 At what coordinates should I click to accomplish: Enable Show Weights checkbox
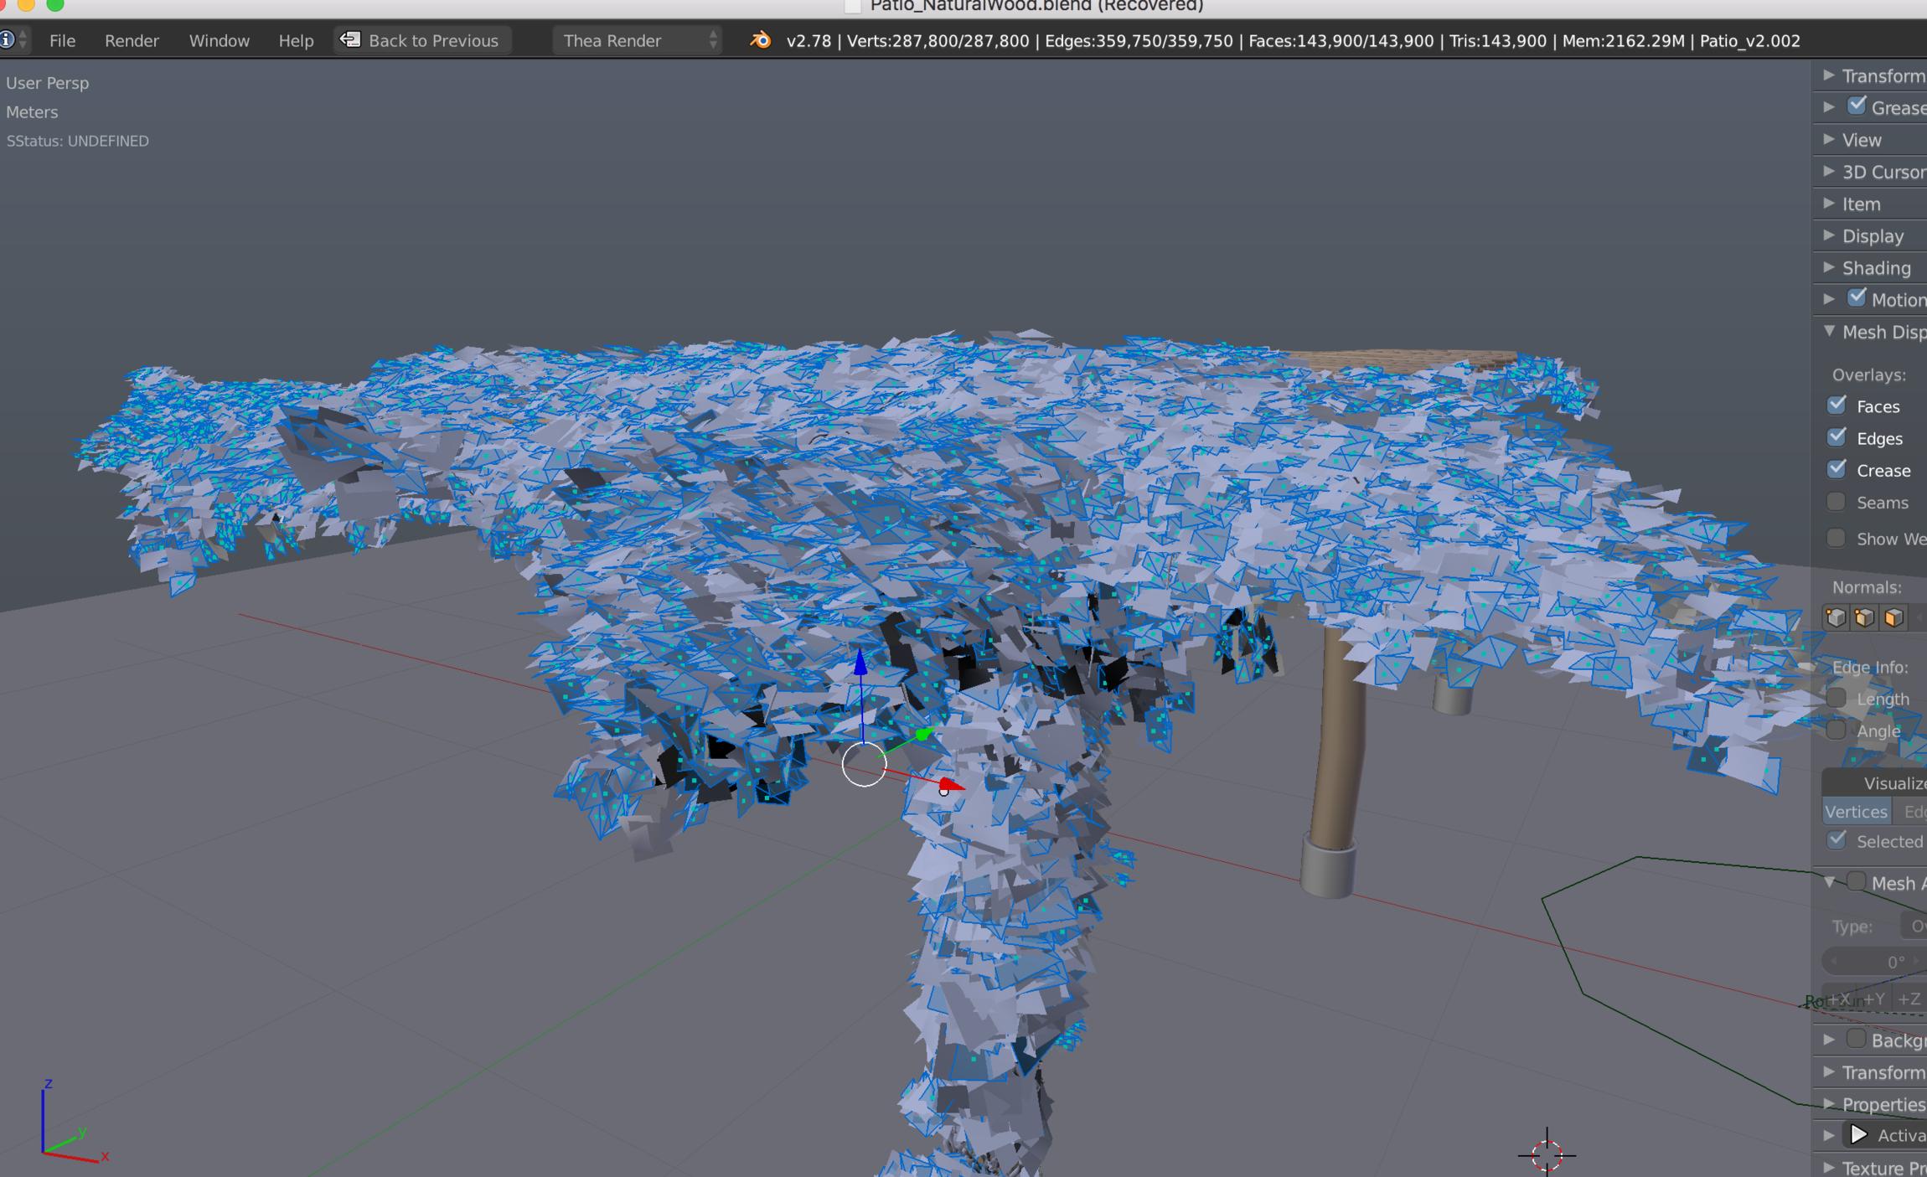1837,538
